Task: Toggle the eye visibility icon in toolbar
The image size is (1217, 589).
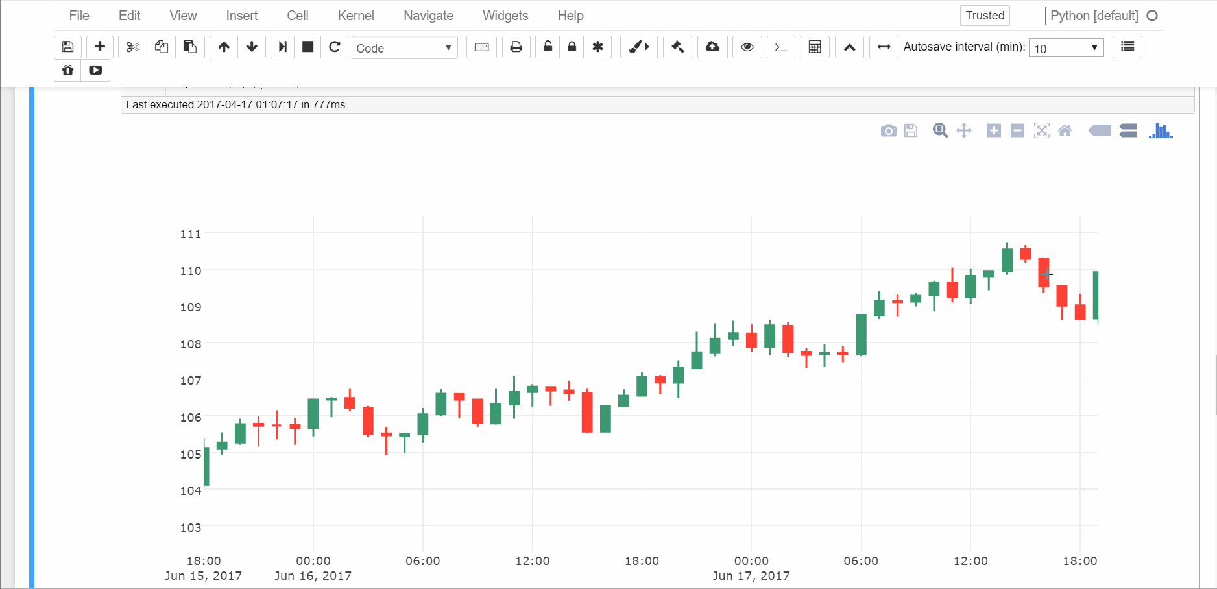Action: pos(747,47)
